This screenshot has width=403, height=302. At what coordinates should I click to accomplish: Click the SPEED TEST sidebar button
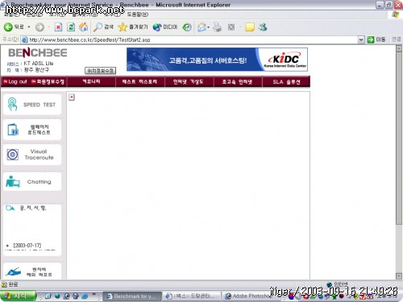point(32,105)
